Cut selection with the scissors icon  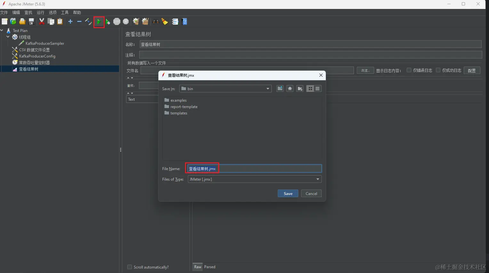pos(42,21)
